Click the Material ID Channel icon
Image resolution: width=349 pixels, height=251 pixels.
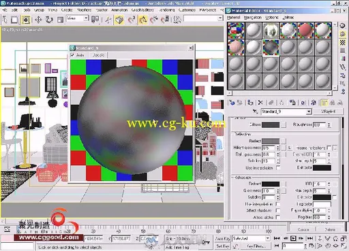point(303,103)
